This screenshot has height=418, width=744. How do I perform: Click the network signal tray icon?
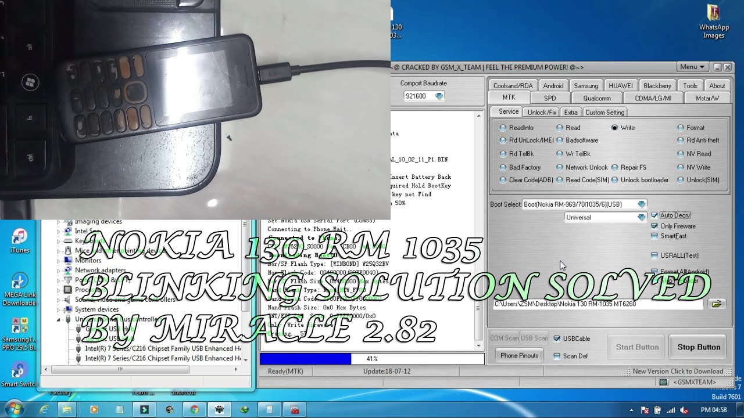671,410
